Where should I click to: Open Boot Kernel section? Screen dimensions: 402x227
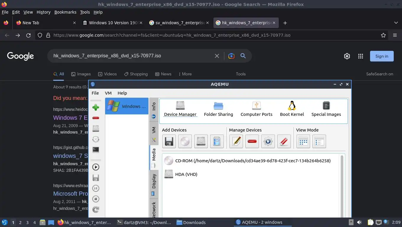[292, 109]
